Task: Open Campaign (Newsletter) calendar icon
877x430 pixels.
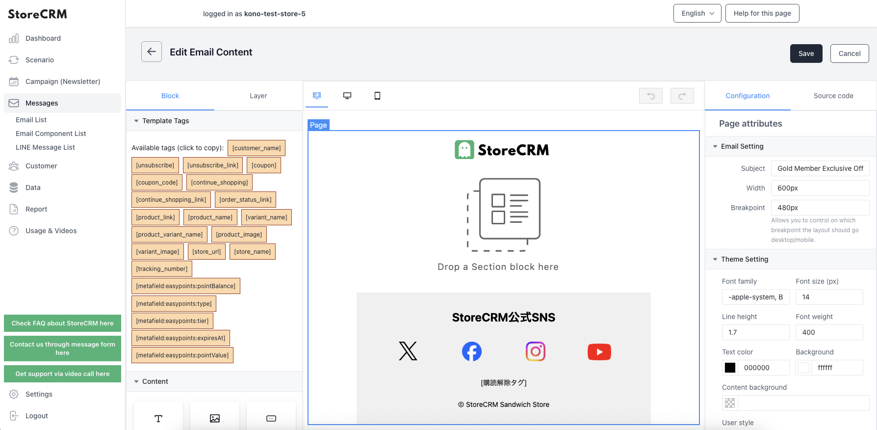Action: 14,81
